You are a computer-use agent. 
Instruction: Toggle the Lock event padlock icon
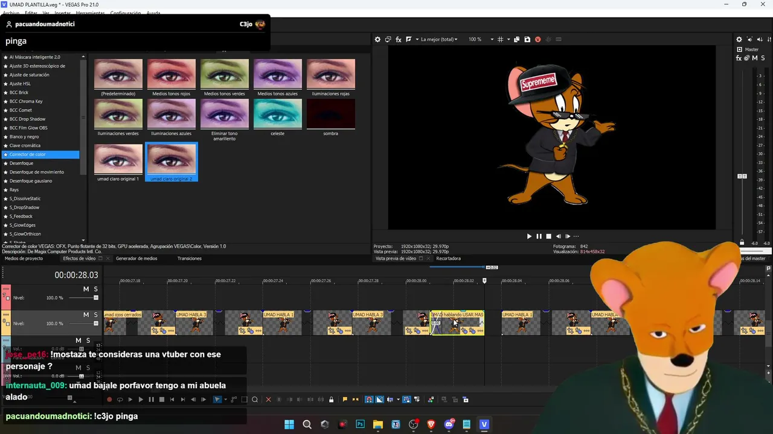(x=331, y=400)
